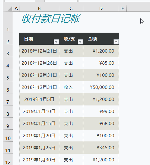The height and width of the screenshot is (165, 150).
Task: Select ¥1,200.00 amount in row 12
Action: click(101, 160)
